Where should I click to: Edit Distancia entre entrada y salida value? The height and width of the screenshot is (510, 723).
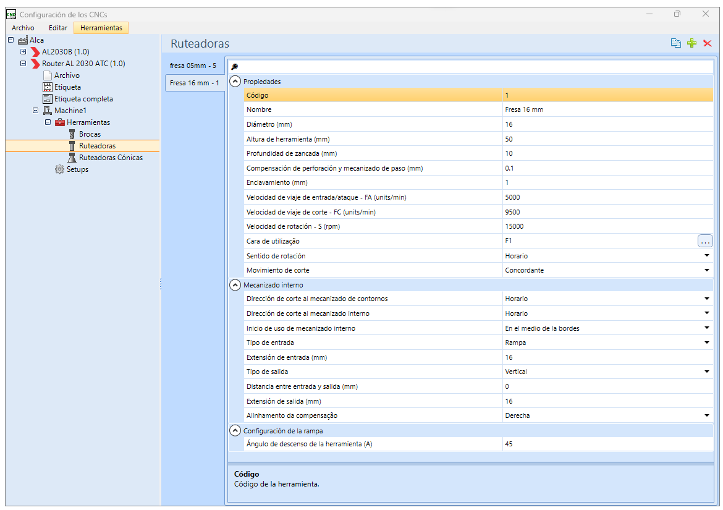(607, 386)
